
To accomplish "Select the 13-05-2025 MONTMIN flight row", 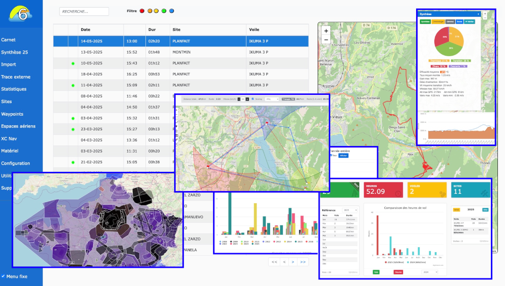I will [x=181, y=52].
